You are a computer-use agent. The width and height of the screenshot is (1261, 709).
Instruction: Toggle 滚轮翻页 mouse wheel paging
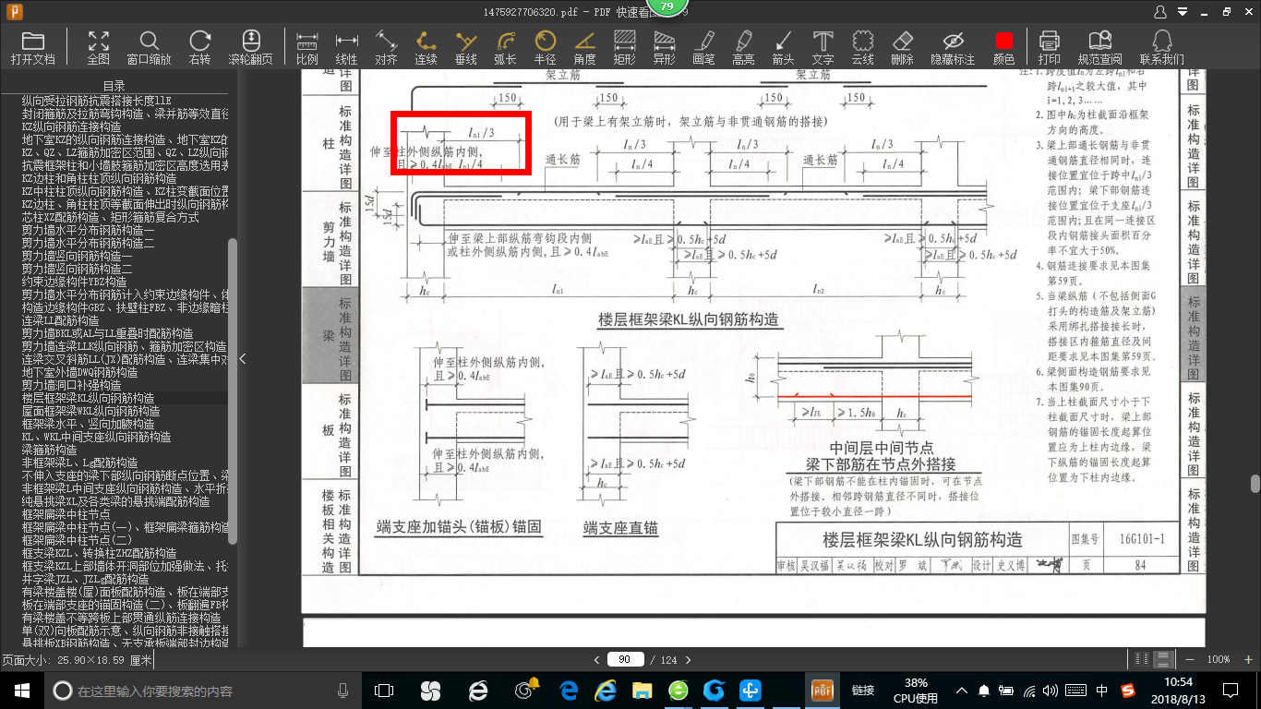pos(250,47)
